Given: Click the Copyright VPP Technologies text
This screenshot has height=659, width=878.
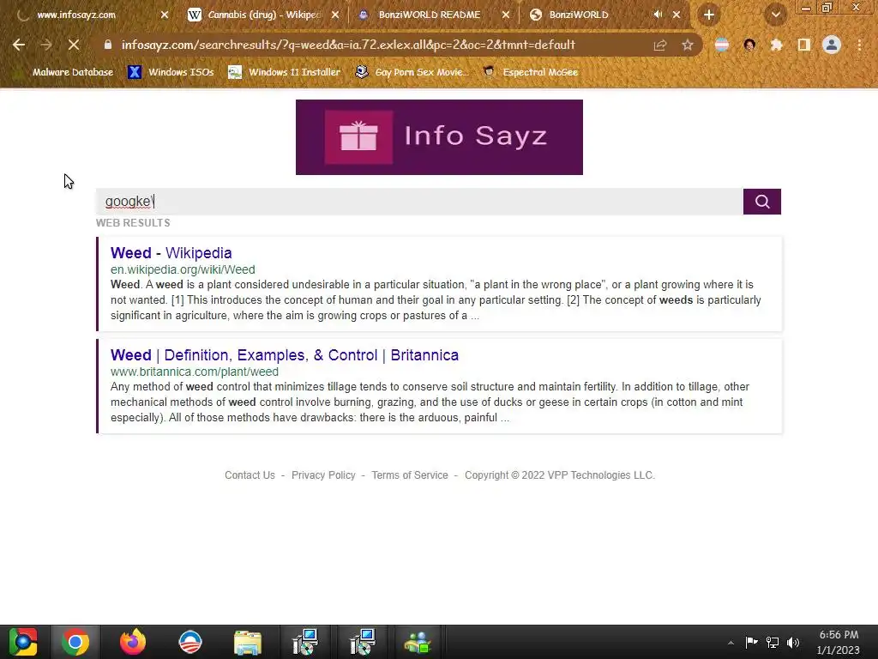Looking at the screenshot, I should click(559, 475).
